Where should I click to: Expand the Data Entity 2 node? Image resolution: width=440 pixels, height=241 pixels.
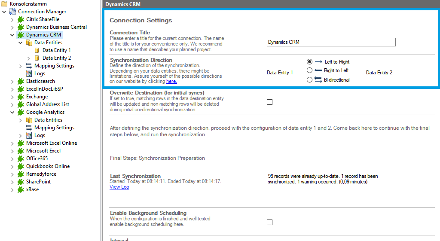(29, 58)
